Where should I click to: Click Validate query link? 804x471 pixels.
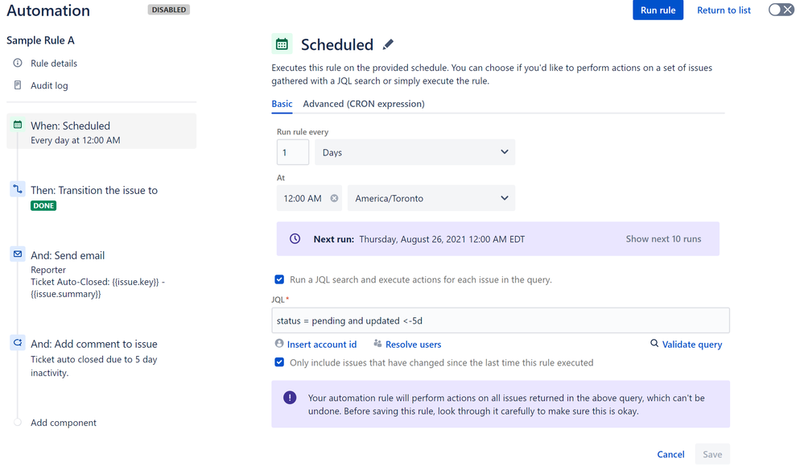coord(691,345)
